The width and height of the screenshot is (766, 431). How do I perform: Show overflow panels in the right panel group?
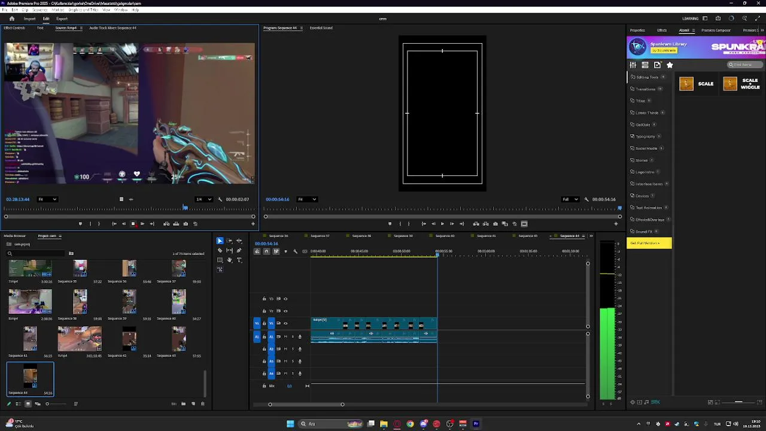coord(761,30)
